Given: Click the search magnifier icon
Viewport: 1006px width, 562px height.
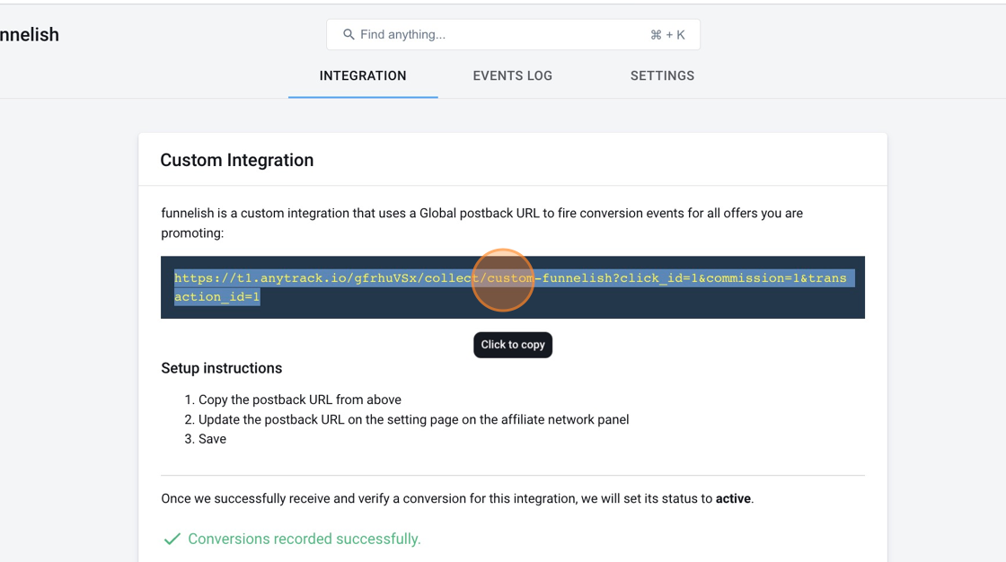Looking at the screenshot, I should point(349,35).
